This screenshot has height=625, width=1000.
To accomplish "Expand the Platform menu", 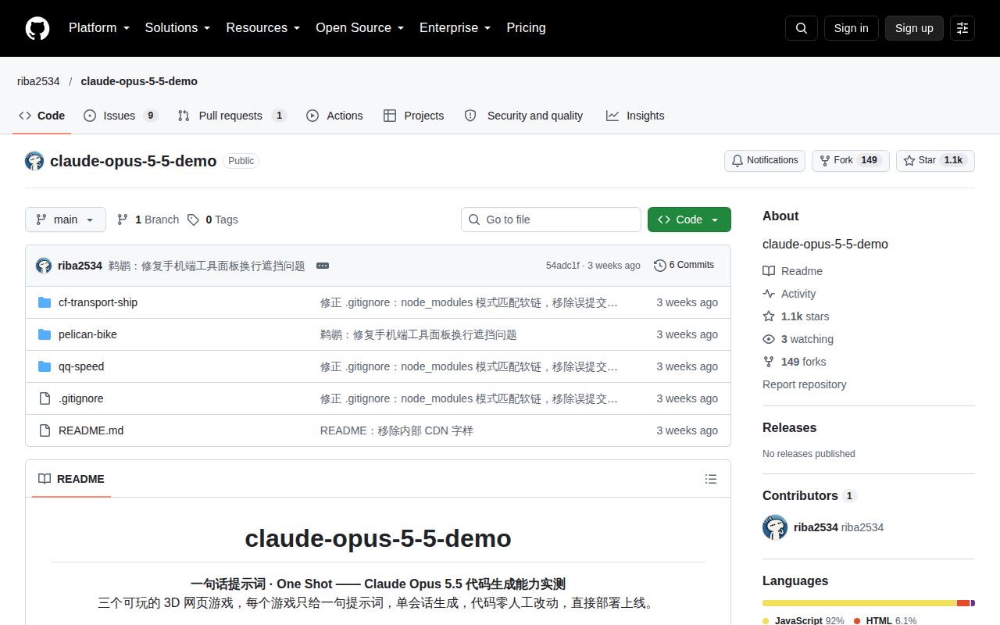I will coord(99,28).
